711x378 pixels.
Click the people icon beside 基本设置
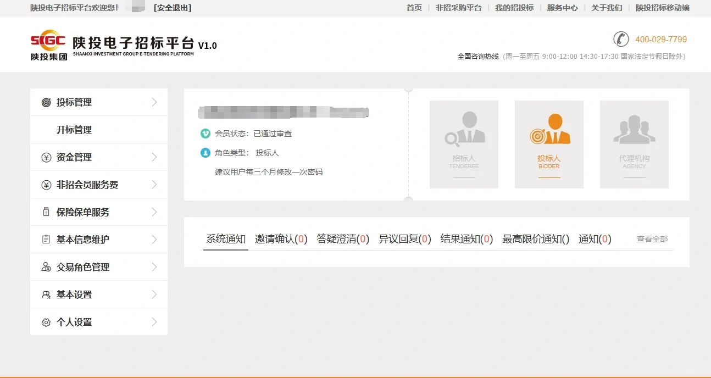pyautogui.click(x=46, y=294)
